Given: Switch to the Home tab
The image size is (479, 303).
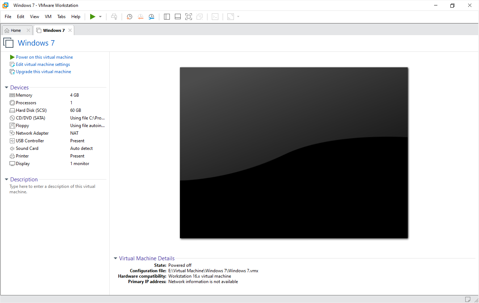Looking at the screenshot, I should pos(14,30).
